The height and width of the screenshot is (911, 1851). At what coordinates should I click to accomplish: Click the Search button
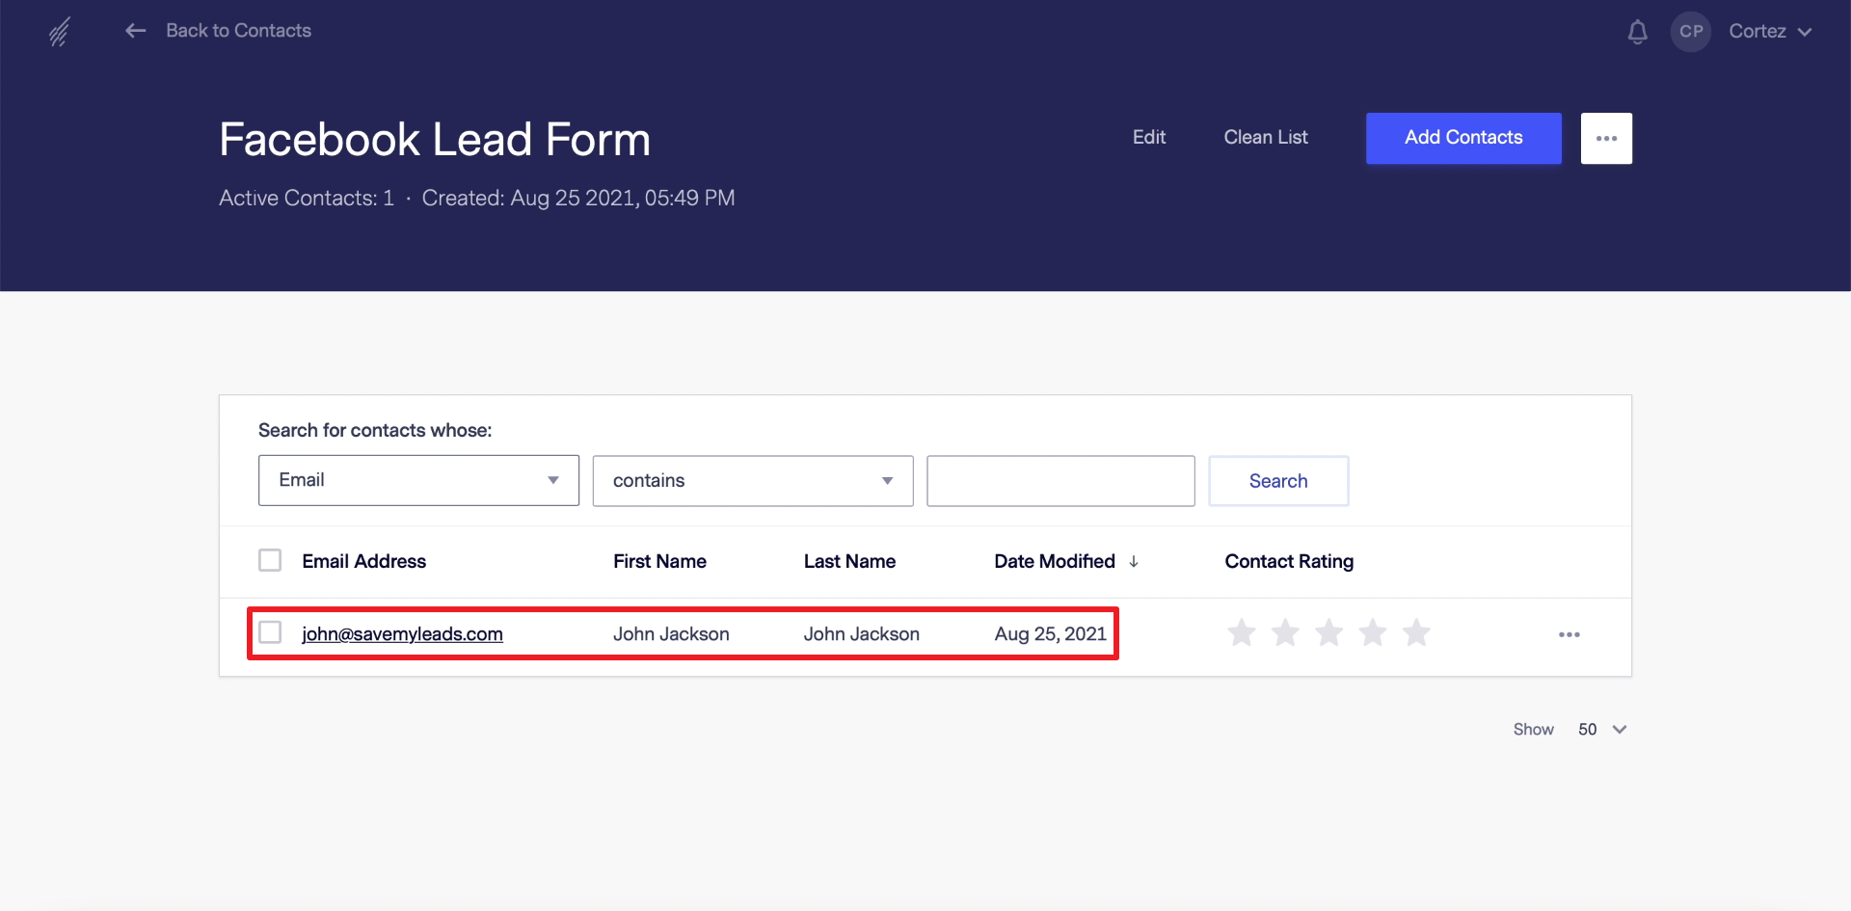point(1278,480)
